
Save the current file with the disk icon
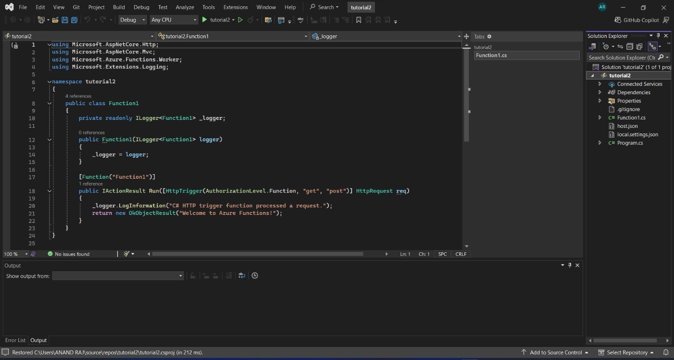tap(65, 20)
